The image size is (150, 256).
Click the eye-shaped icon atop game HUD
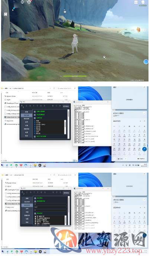pyautogui.click(x=23, y=2)
